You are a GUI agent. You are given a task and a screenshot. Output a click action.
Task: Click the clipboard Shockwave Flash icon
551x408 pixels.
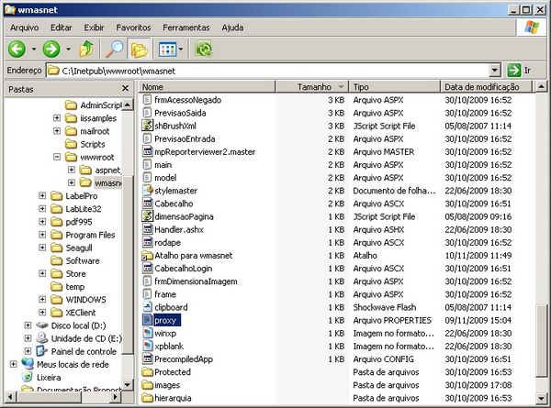click(x=147, y=307)
